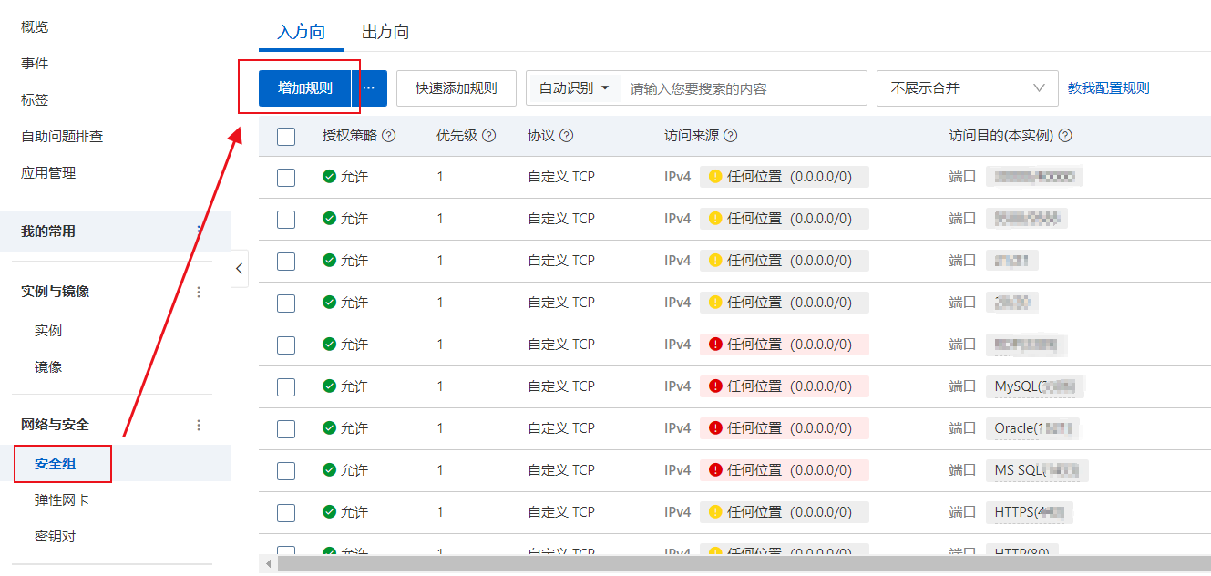Click help icon beside 访问来源 header
Viewport: 1211px width, 576px height.
point(730,136)
